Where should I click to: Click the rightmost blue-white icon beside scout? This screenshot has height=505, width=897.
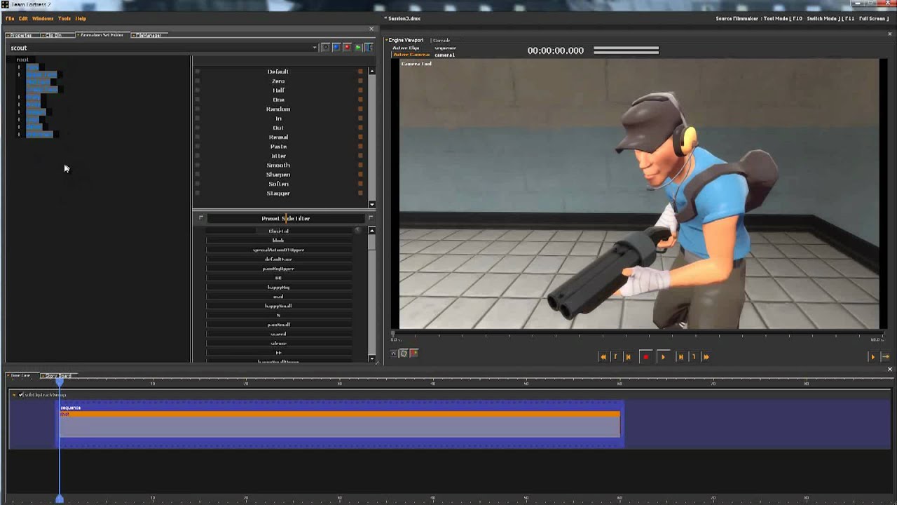coord(369,48)
